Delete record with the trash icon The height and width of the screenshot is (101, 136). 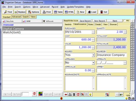click(x=74, y=95)
